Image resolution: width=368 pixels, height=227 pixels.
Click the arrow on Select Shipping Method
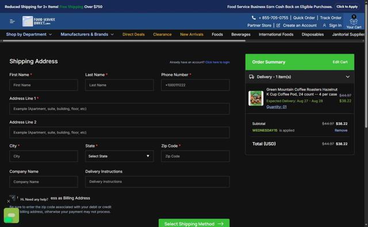coord(221,224)
